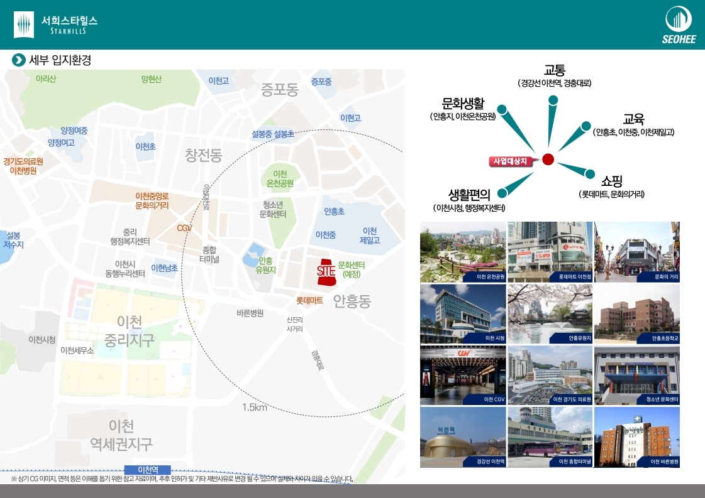Open the 이천 CGV photo thumbnail

point(463,375)
